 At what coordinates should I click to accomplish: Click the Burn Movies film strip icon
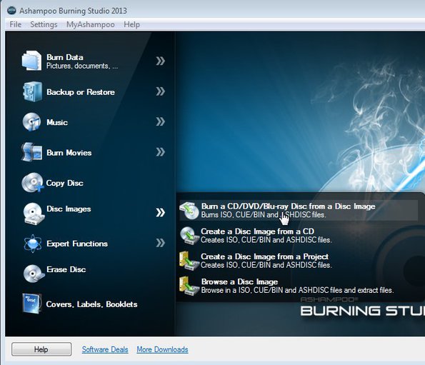[x=31, y=152]
